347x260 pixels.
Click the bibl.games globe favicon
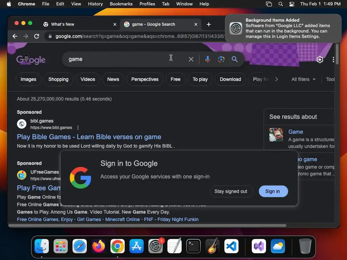22,124
